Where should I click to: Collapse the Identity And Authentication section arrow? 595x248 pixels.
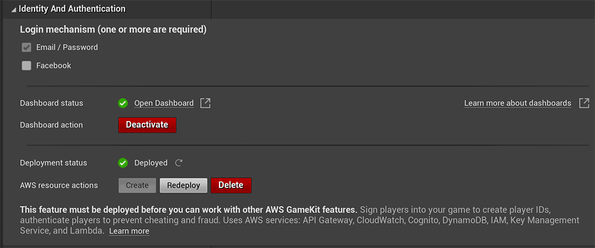14,9
